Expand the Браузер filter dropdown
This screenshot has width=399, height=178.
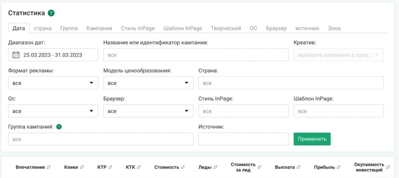pos(148,111)
